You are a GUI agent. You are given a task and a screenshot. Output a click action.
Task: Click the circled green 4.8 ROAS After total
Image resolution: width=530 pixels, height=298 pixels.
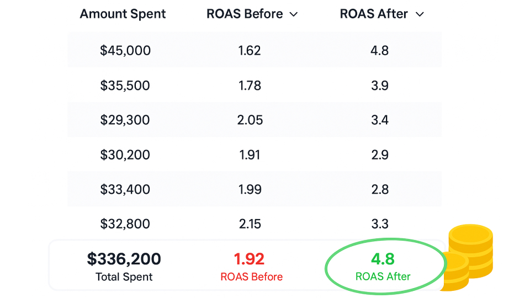coord(383,259)
